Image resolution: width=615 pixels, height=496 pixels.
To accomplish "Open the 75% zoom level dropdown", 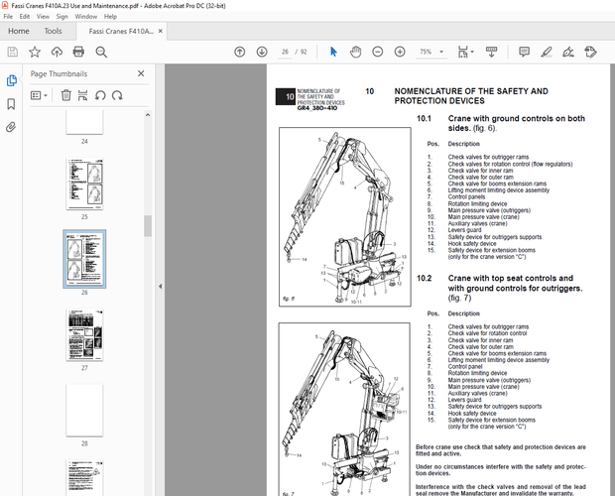I will point(432,52).
